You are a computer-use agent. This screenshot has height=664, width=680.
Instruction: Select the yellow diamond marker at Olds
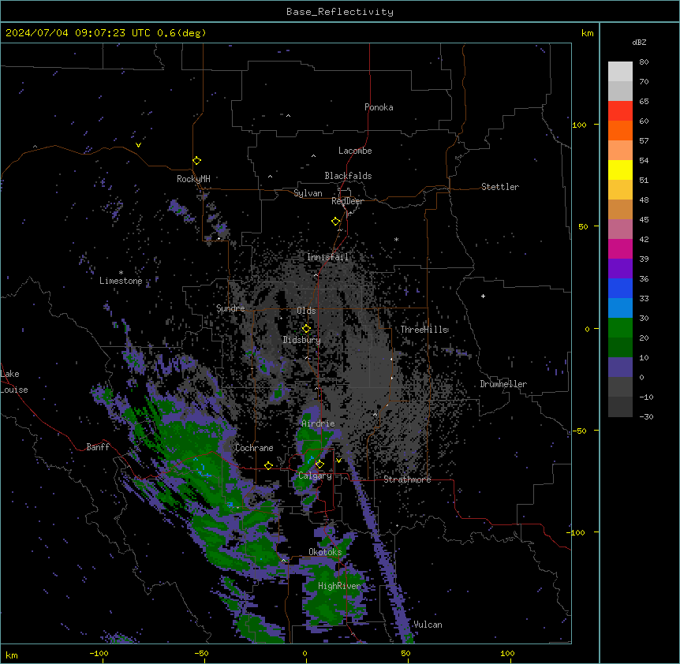306,329
